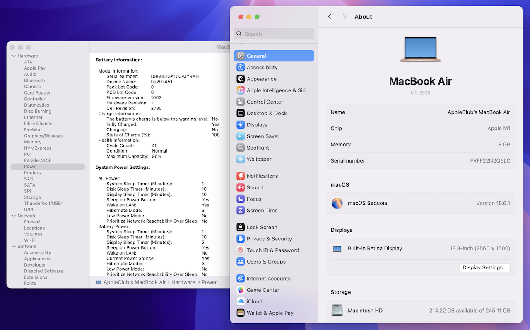Click the Maximum Capacity 96% value
Viewport: 530px width, 330px height.
click(157, 156)
